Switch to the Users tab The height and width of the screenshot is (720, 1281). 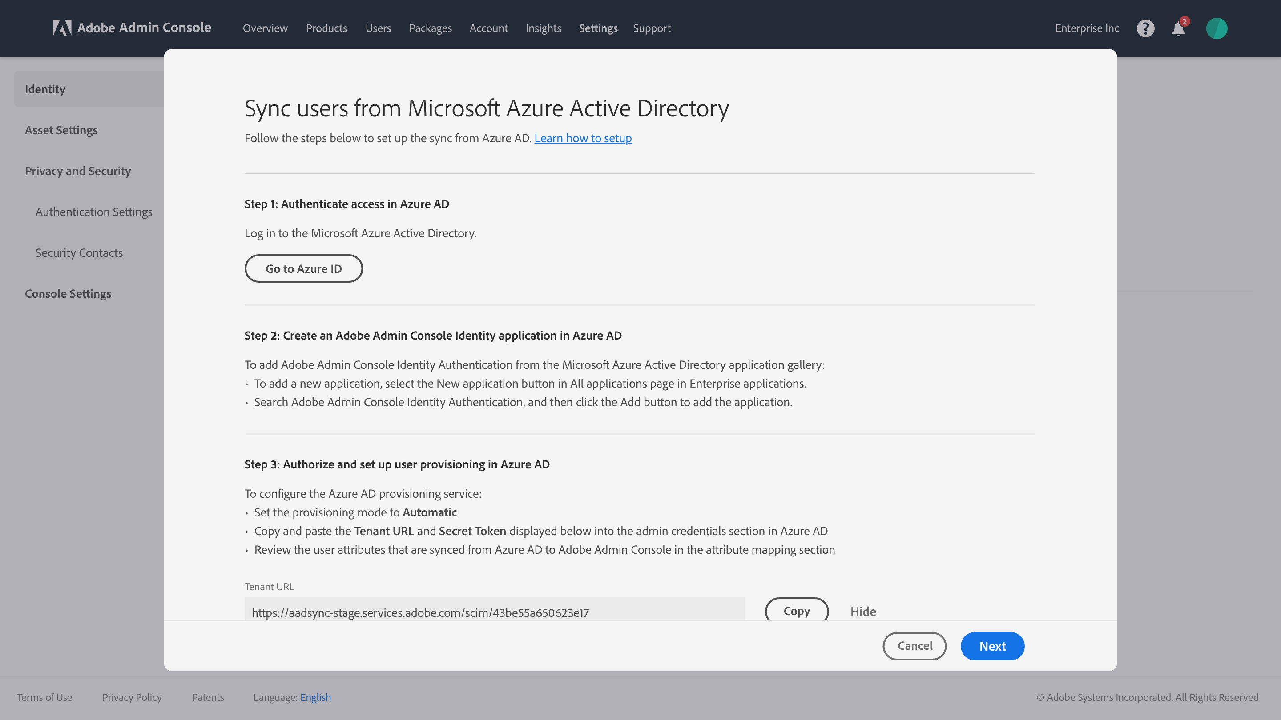[378, 28]
